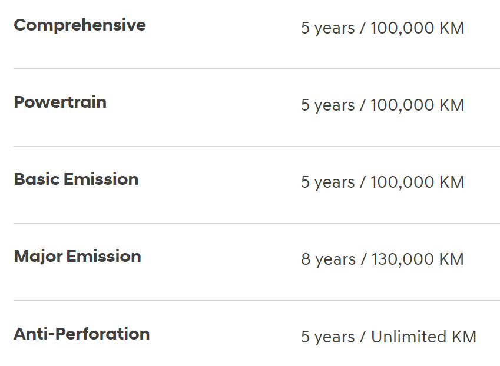Click divider line below Major Emission row
Image resolution: width=500 pixels, height=366 pixels.
click(x=257, y=300)
